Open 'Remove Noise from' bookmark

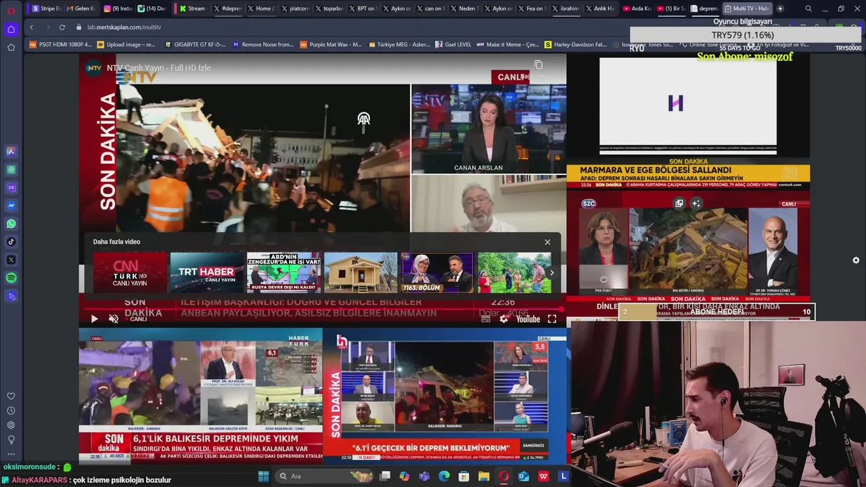coord(263,45)
